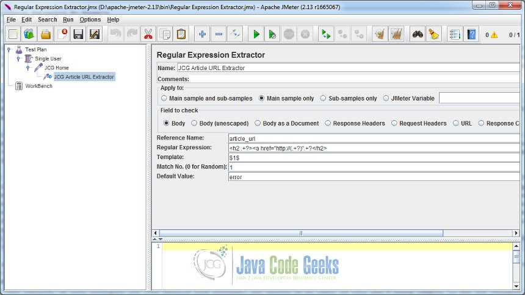The image size is (525, 295).
Task: Open the Templates icon
Action: (29, 34)
